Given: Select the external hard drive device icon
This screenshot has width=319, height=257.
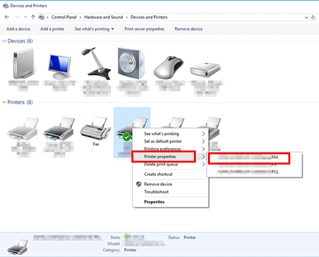Looking at the screenshot, I should pos(205,70).
